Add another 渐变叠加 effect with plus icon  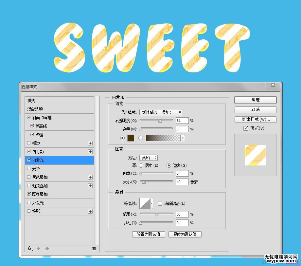[x=90, y=186]
